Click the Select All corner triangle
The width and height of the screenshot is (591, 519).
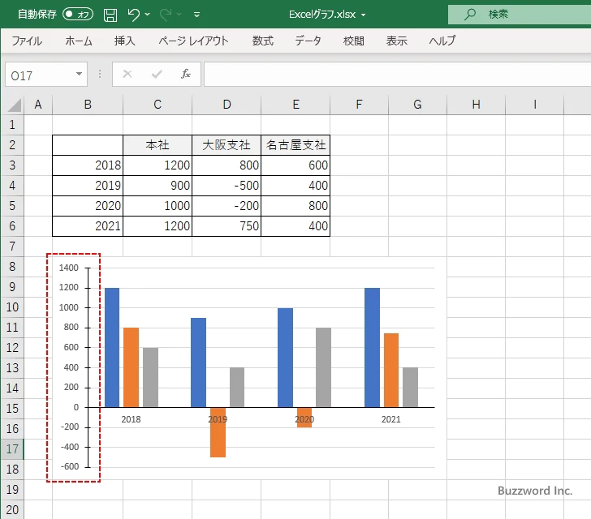pos(14,105)
